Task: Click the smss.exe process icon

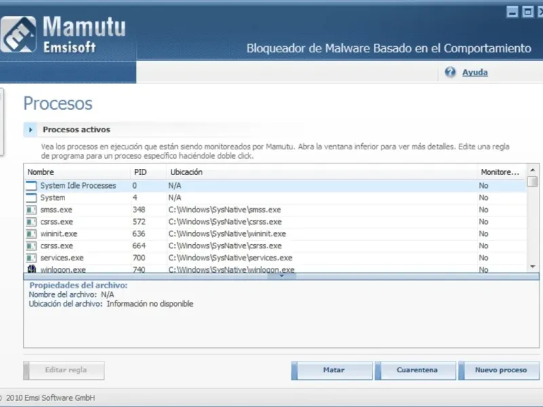Action: (x=31, y=210)
